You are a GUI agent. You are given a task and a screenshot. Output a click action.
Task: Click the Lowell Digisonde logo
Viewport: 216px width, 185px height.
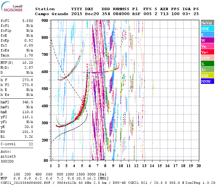click(12, 7)
